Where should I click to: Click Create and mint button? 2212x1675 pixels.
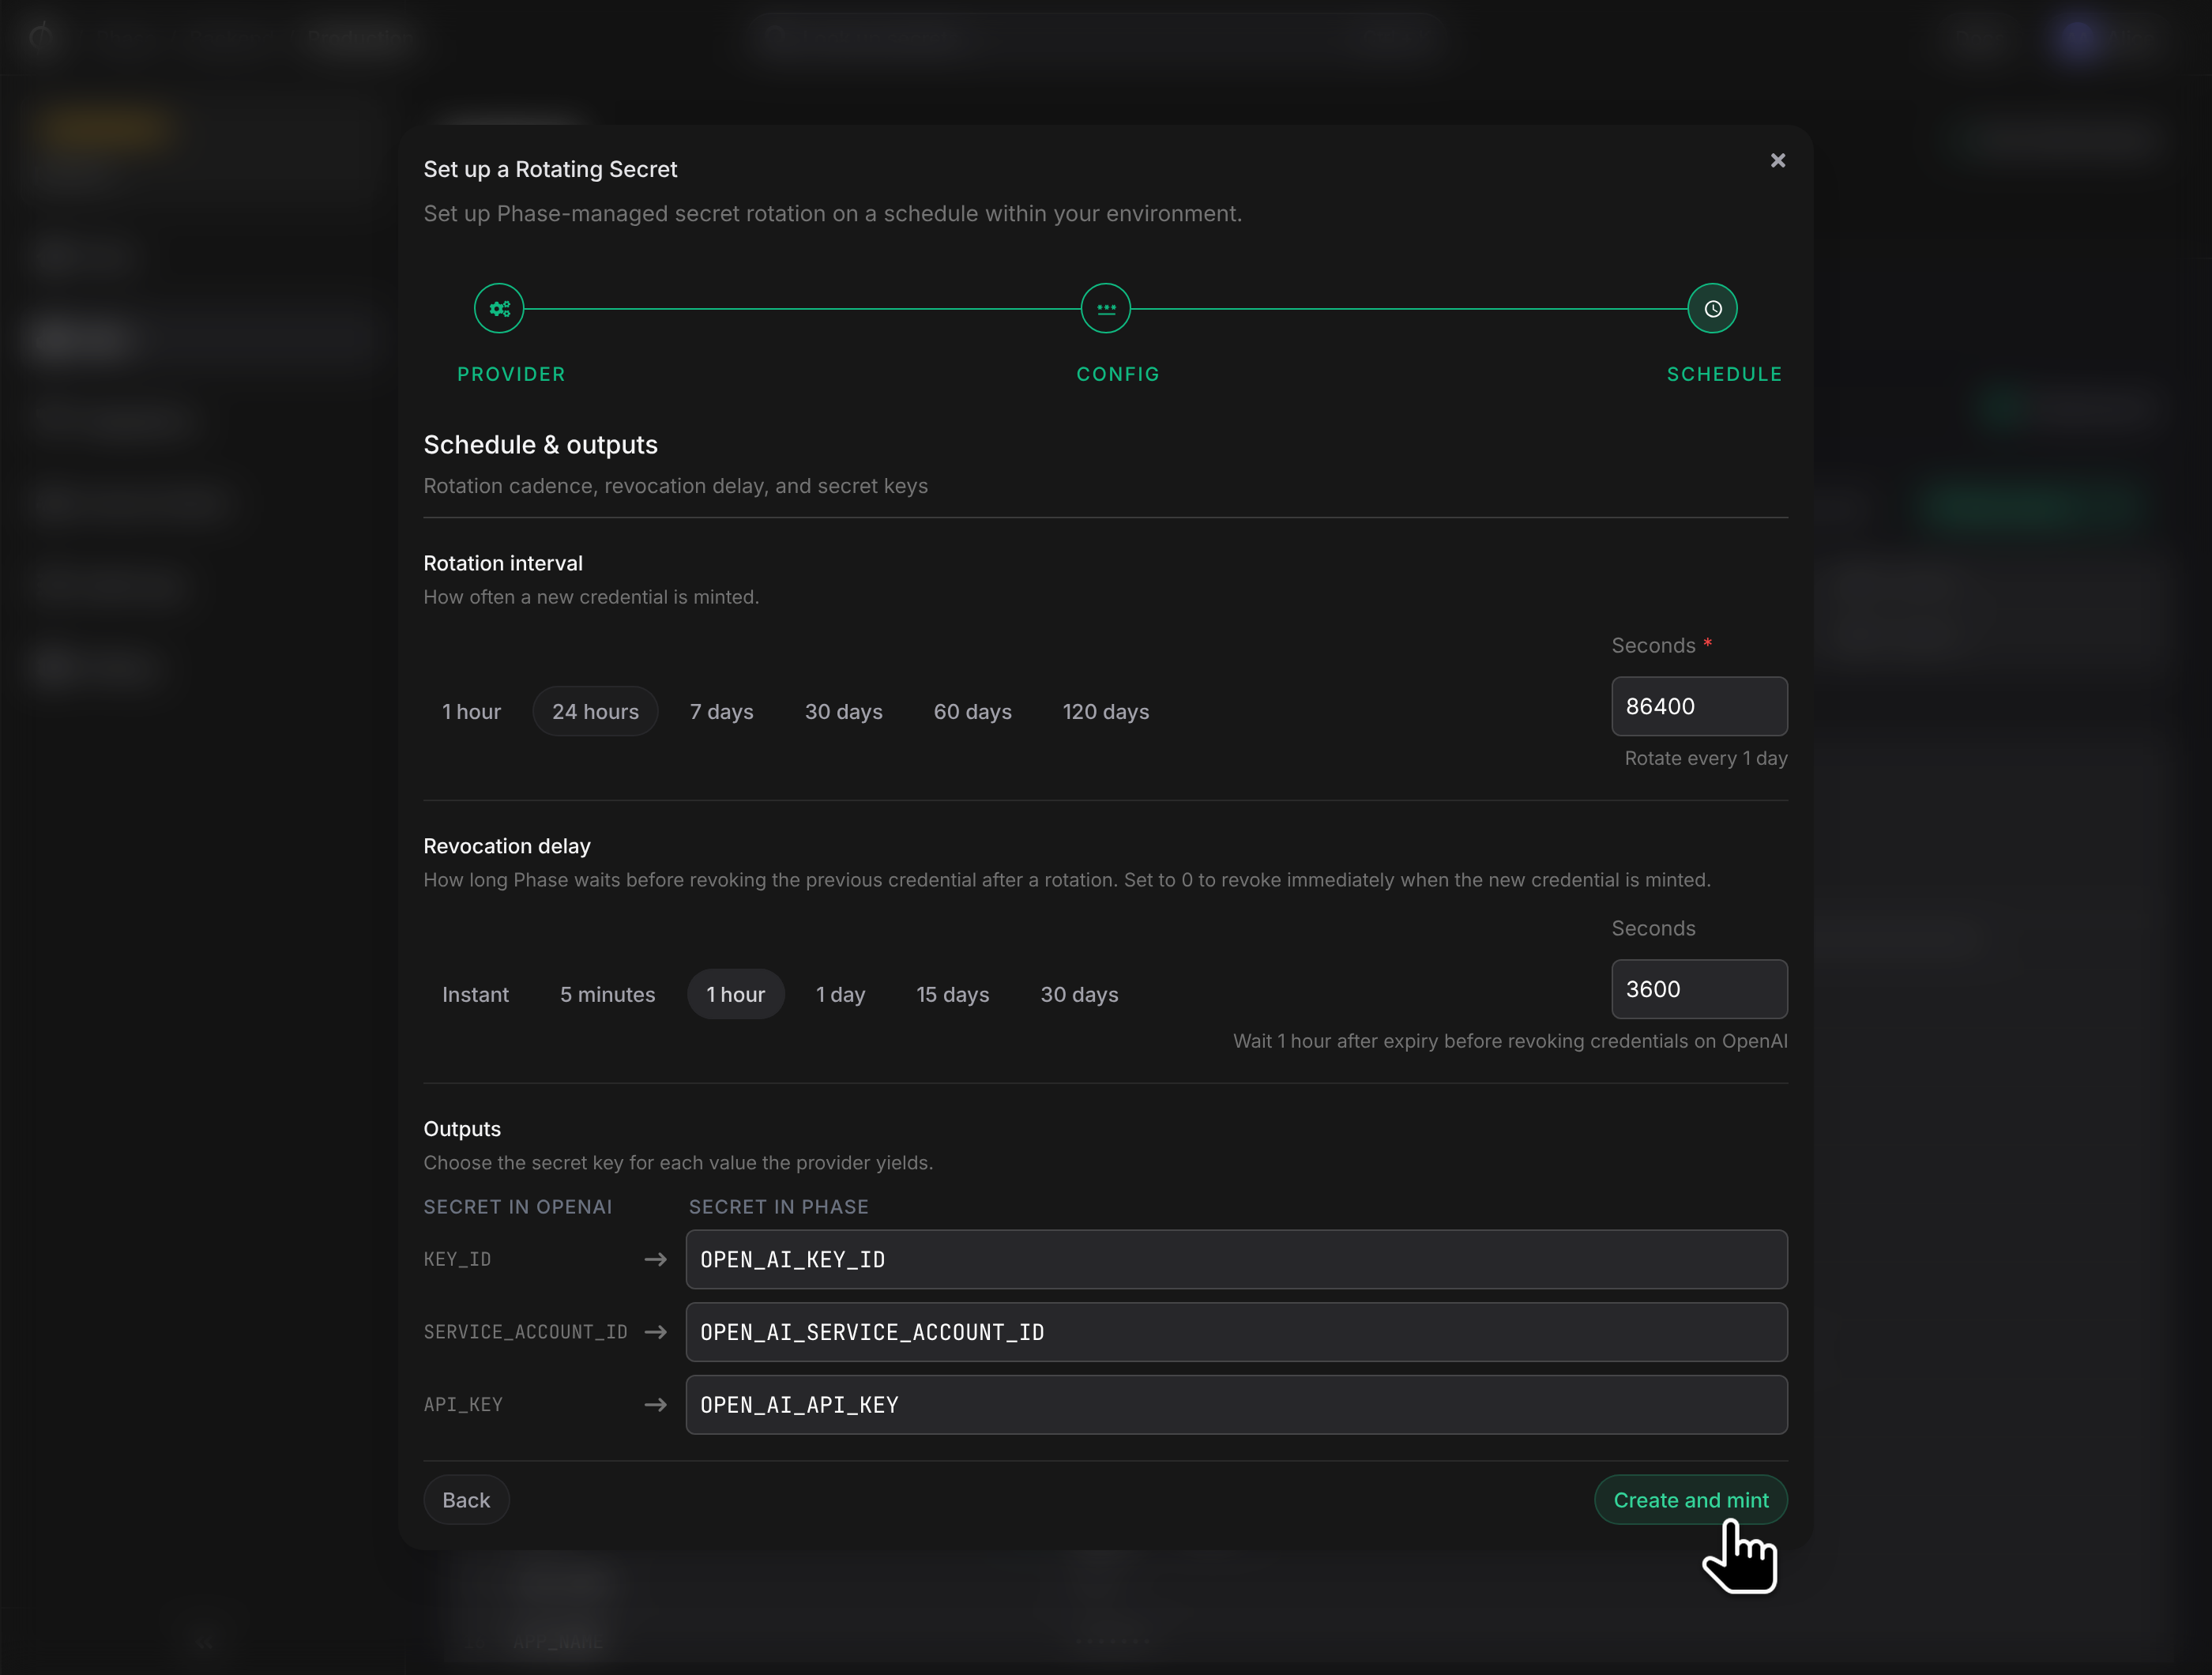1690,1500
